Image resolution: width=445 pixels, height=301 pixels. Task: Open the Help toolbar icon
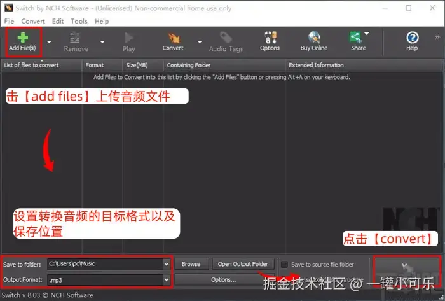[x=412, y=42]
